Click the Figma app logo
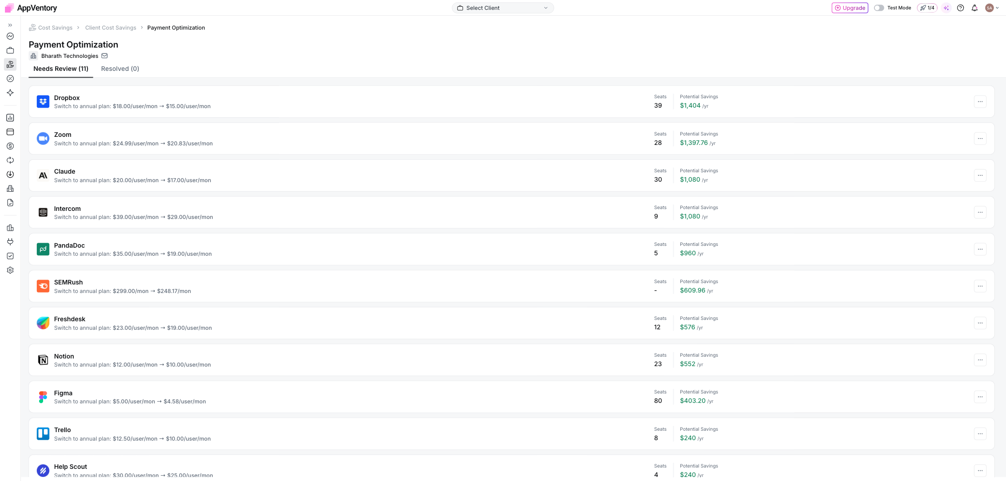 pos(43,397)
